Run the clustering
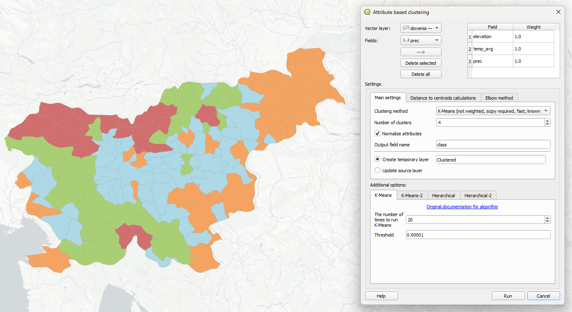Screen dimensions: 572x312 (x=508, y=296)
